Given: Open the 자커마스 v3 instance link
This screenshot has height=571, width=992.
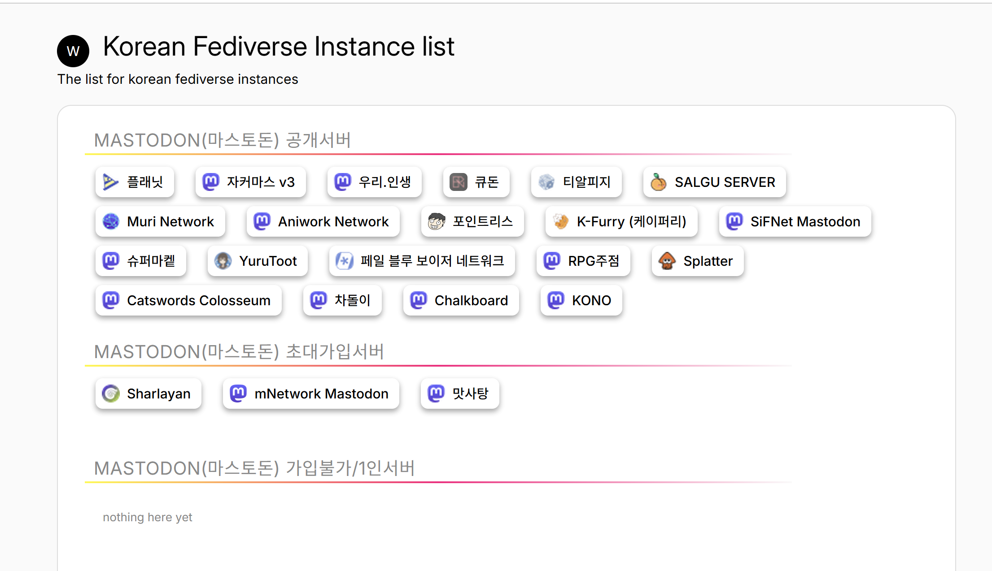Looking at the screenshot, I should point(251,182).
